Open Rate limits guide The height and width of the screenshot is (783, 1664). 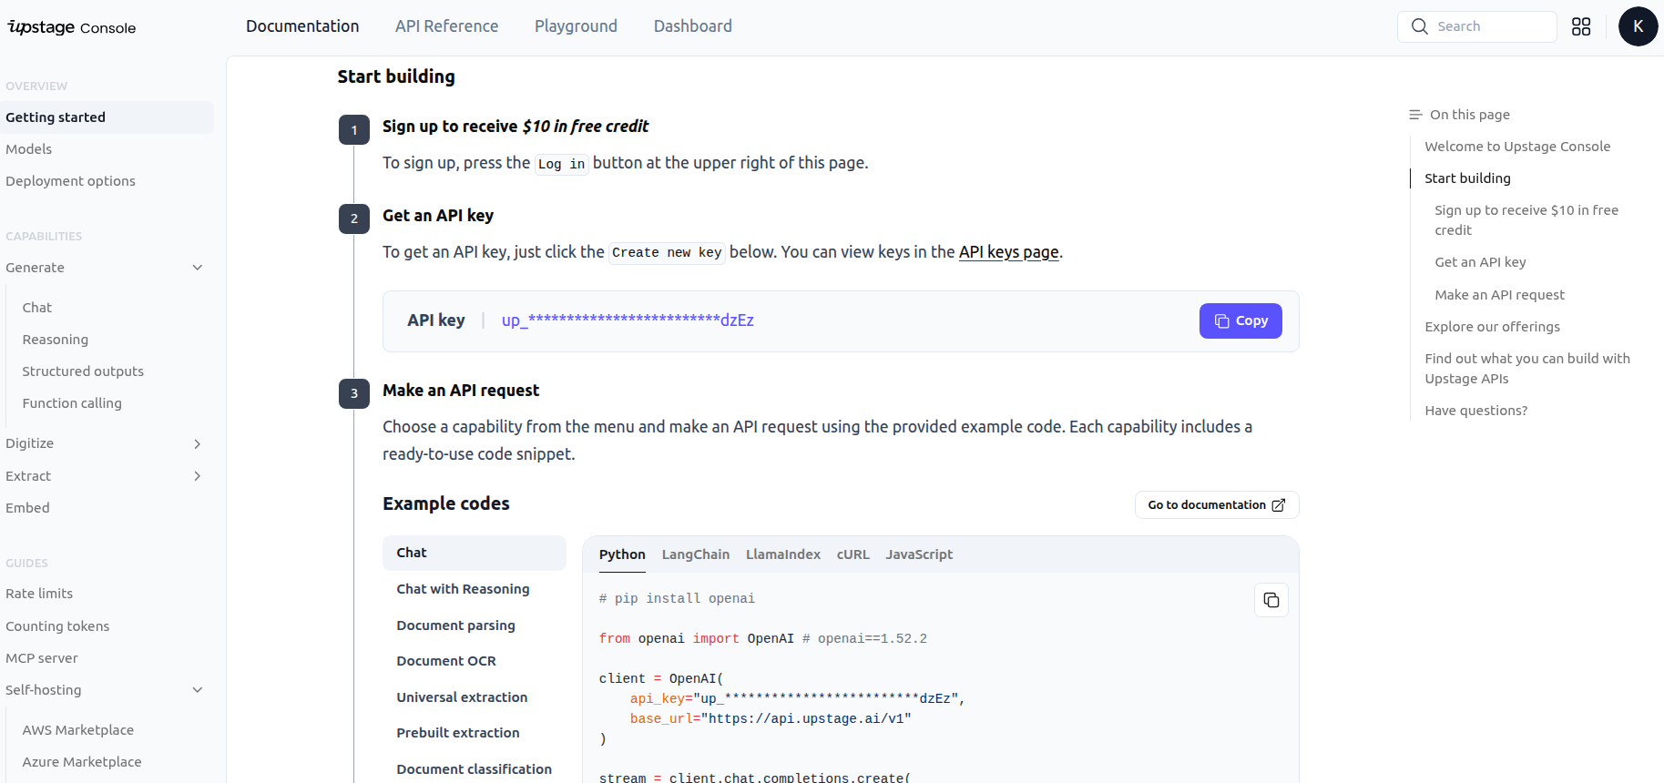click(39, 594)
